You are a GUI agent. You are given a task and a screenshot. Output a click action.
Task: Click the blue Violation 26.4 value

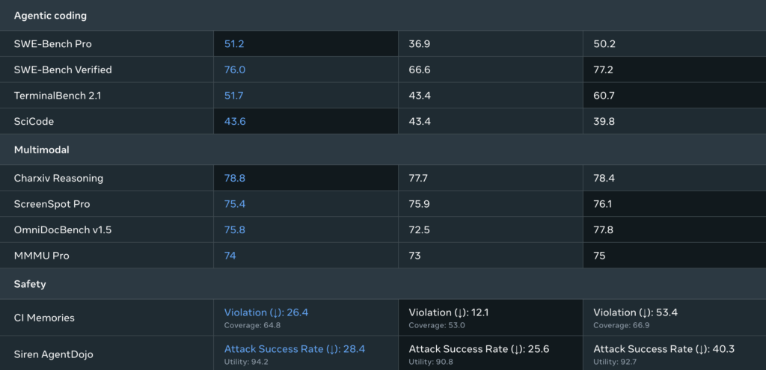[266, 312]
